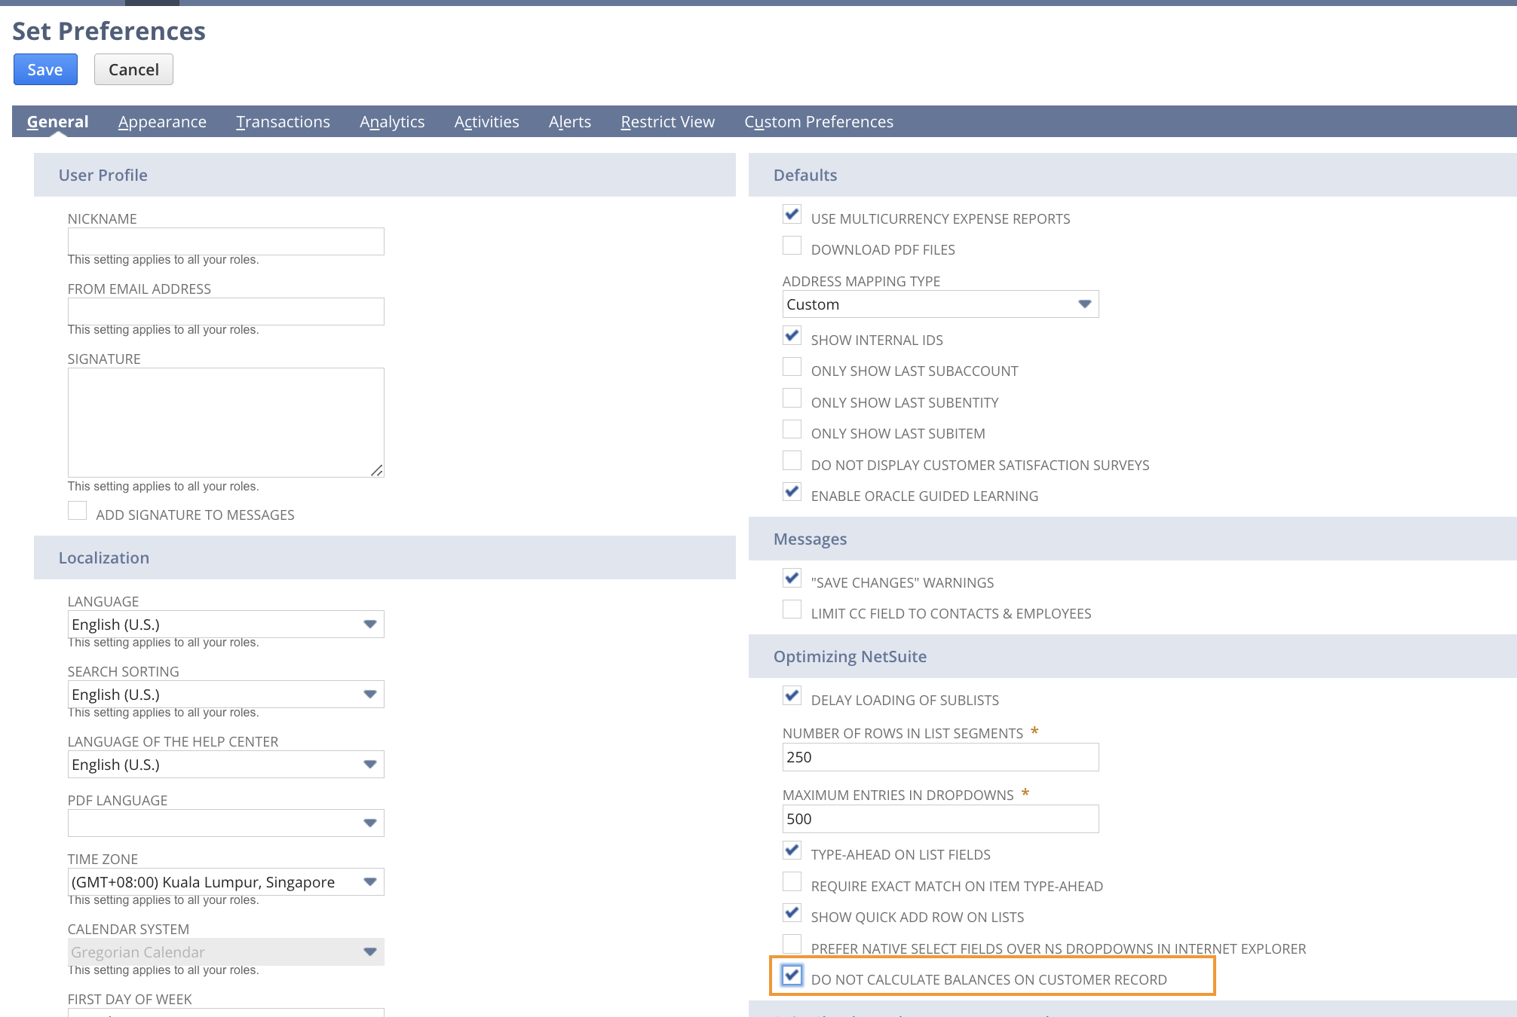The height and width of the screenshot is (1017, 1517).
Task: View the Custom Preferences tab
Action: tap(820, 121)
